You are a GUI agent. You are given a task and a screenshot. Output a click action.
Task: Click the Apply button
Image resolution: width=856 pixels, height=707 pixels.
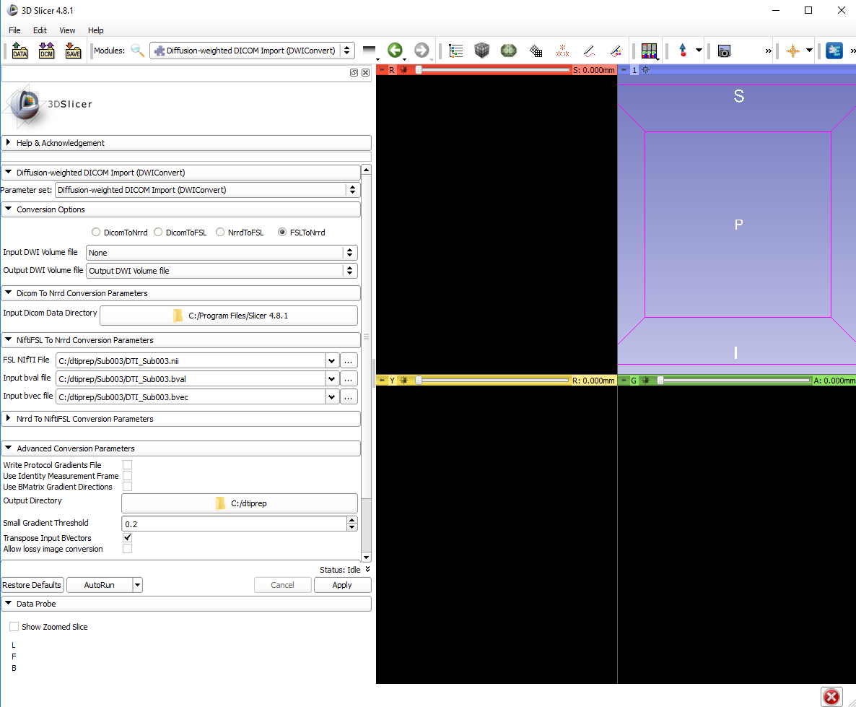pos(342,585)
